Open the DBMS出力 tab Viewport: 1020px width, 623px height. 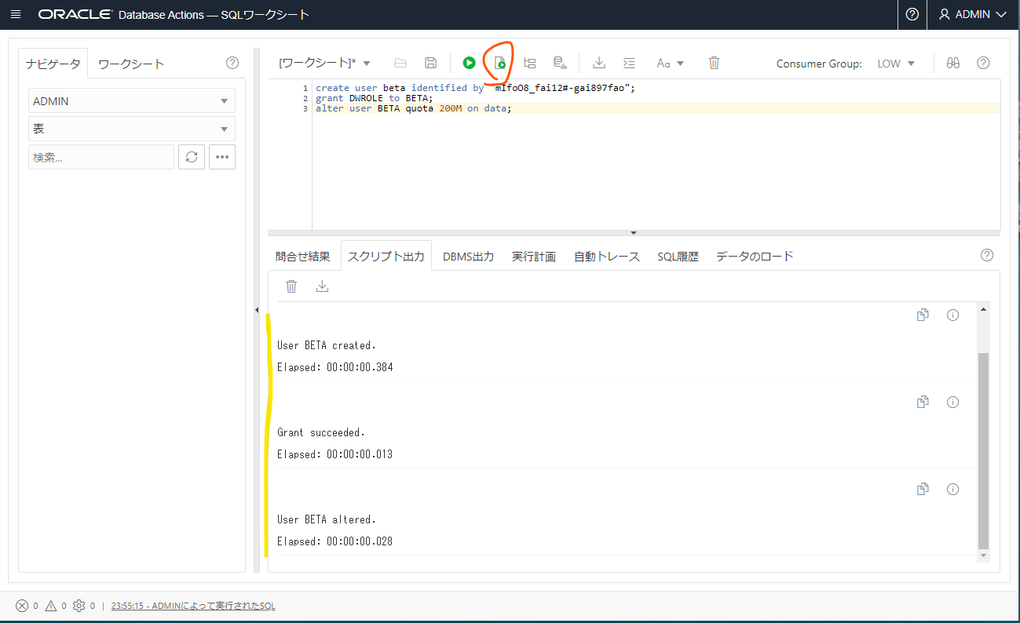coord(469,256)
